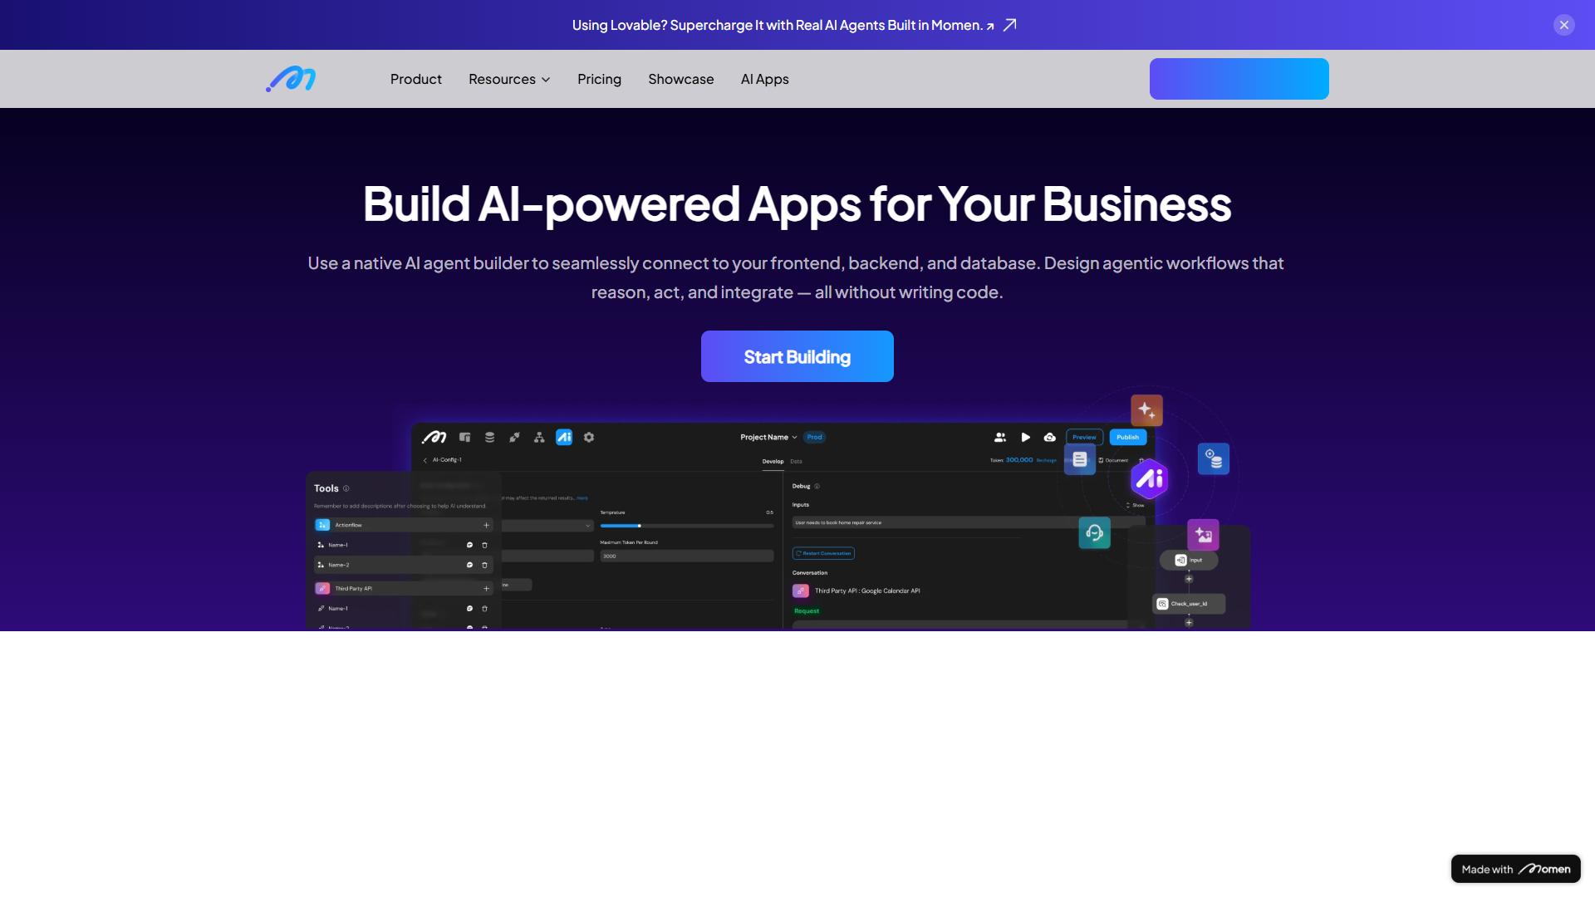Click the AI image generation floating icon
Image resolution: width=1595 pixels, height=897 pixels.
click(x=1203, y=535)
